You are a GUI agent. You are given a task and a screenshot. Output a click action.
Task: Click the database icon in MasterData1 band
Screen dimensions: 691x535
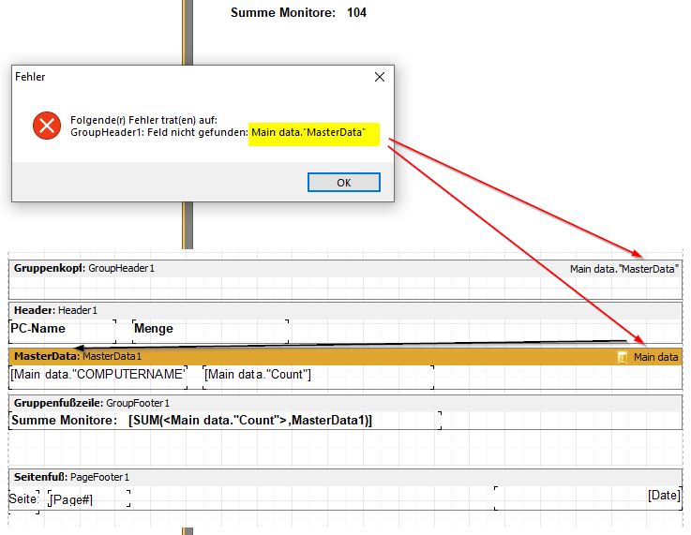pyautogui.click(x=623, y=357)
